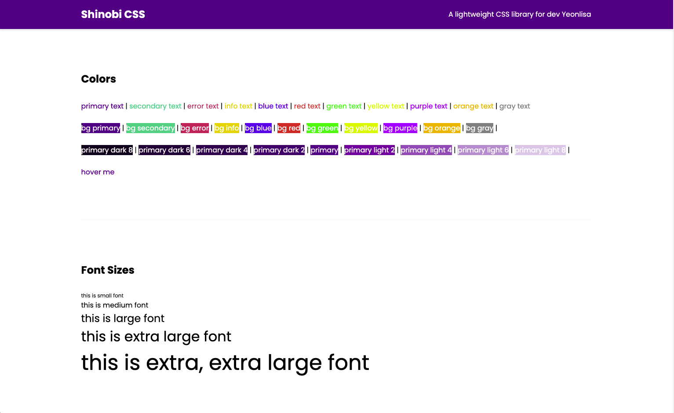Pick the 'bg green' swatch
Screen dimensions: 674x413
pyautogui.click(x=322, y=128)
